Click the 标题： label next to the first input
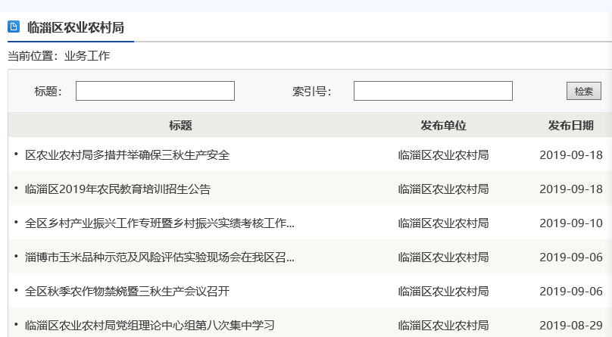This screenshot has height=337, width=612. click(x=48, y=92)
